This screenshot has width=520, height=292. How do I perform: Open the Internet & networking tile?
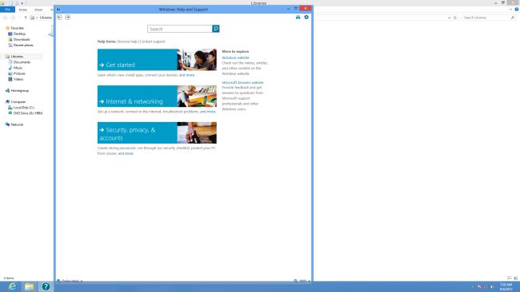pos(138,97)
